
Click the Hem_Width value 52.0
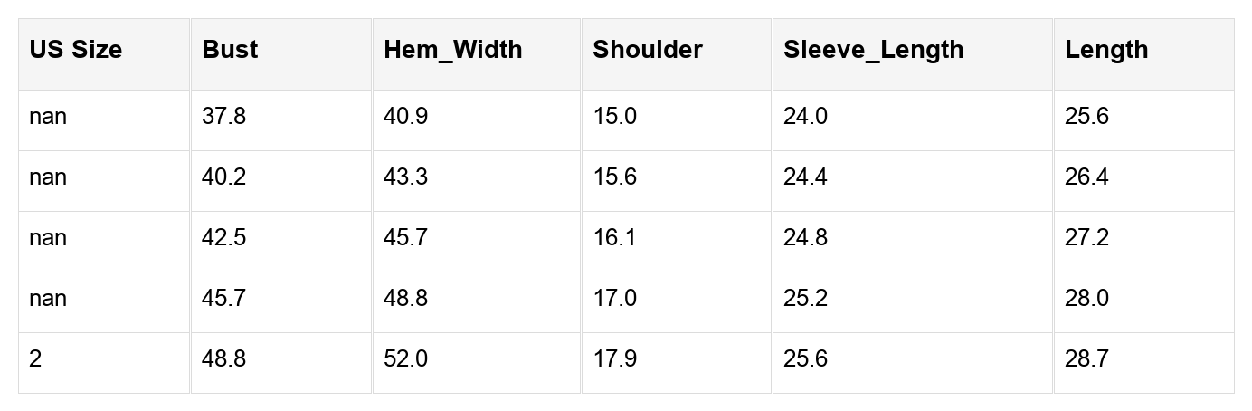click(405, 359)
